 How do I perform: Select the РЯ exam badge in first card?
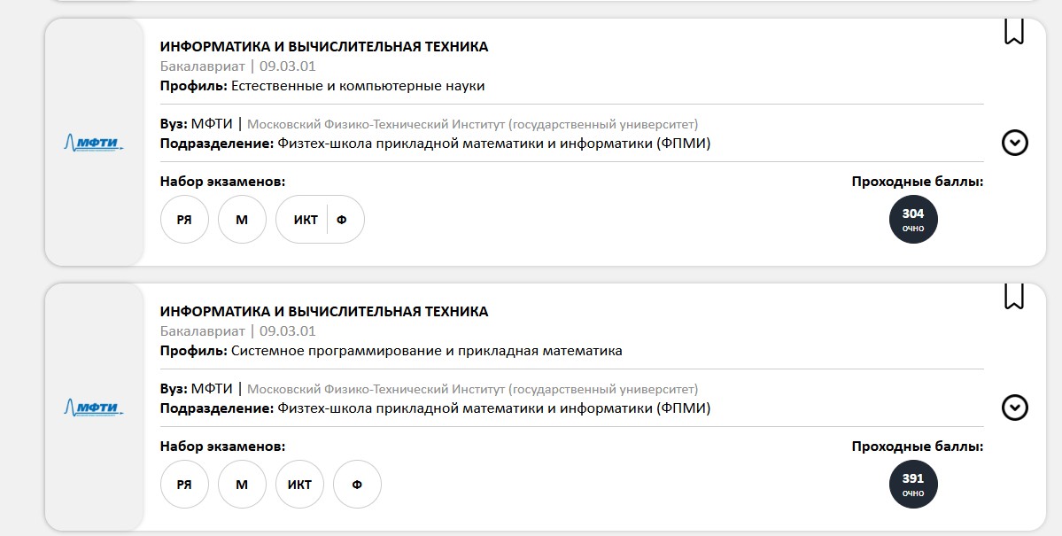click(184, 220)
